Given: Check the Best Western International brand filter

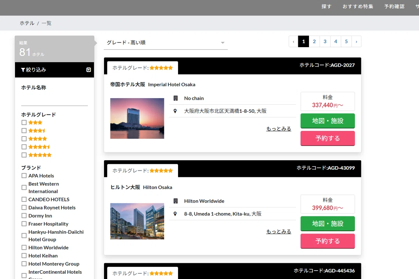Looking at the screenshot, I should pos(24,188).
